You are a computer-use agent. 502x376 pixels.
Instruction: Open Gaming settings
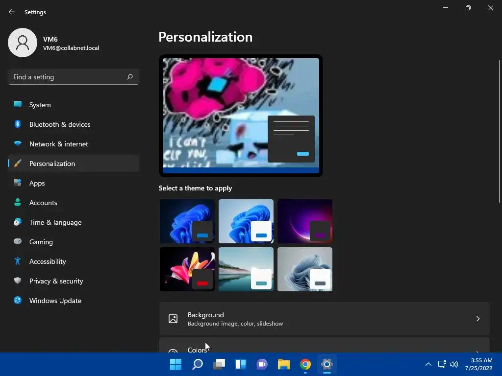click(74, 241)
